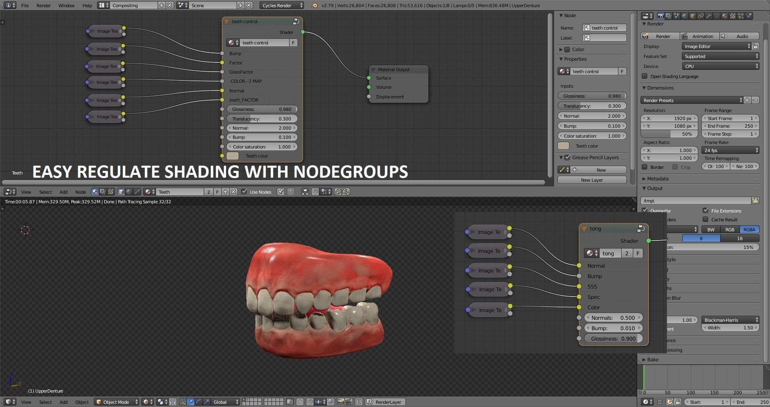Choose line style shader type icon

(137, 192)
